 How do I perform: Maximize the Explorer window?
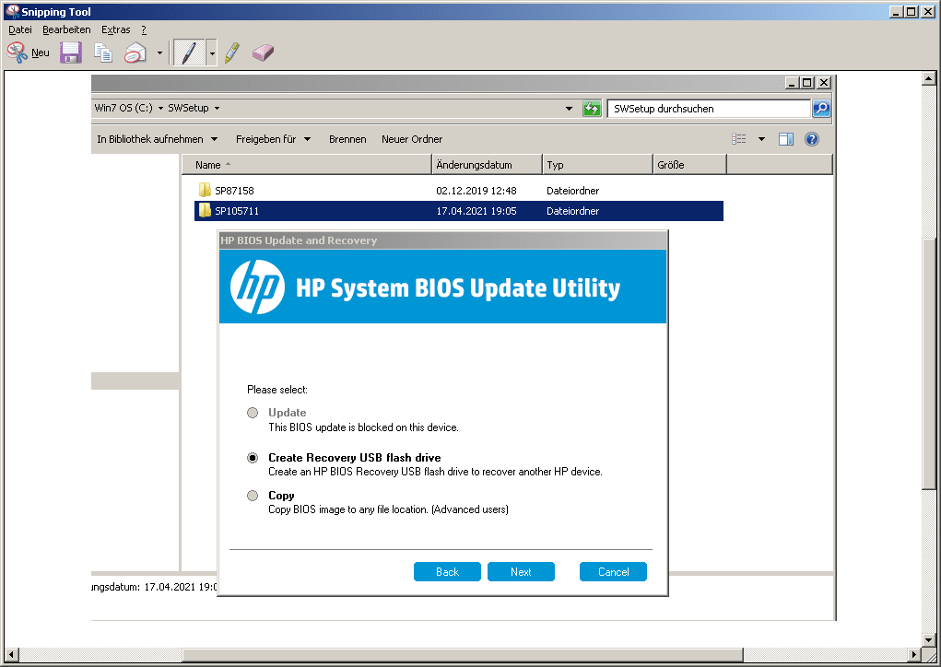(807, 82)
